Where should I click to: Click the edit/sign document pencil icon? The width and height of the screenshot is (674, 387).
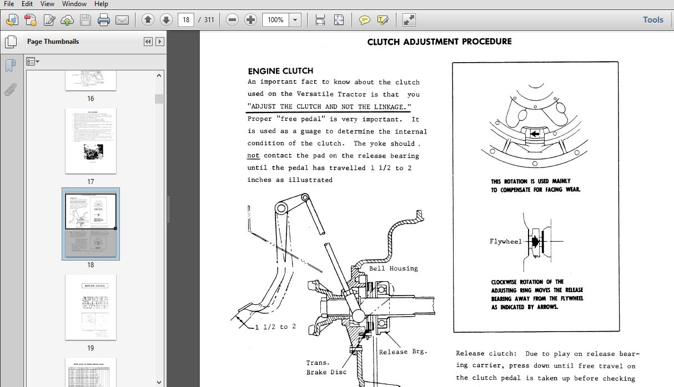click(x=49, y=20)
